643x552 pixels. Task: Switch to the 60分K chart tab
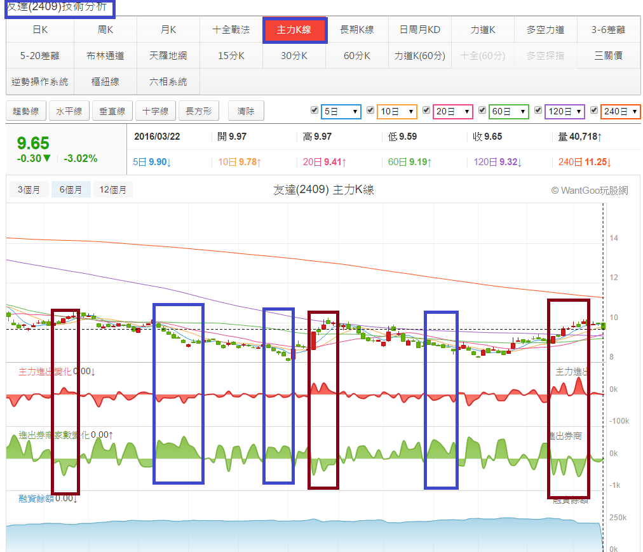(x=356, y=56)
